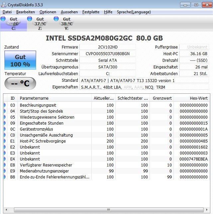213x214 pixels.
Task: Click the serial number CVPO0055037U080BGN
Action: click(x=108, y=53)
